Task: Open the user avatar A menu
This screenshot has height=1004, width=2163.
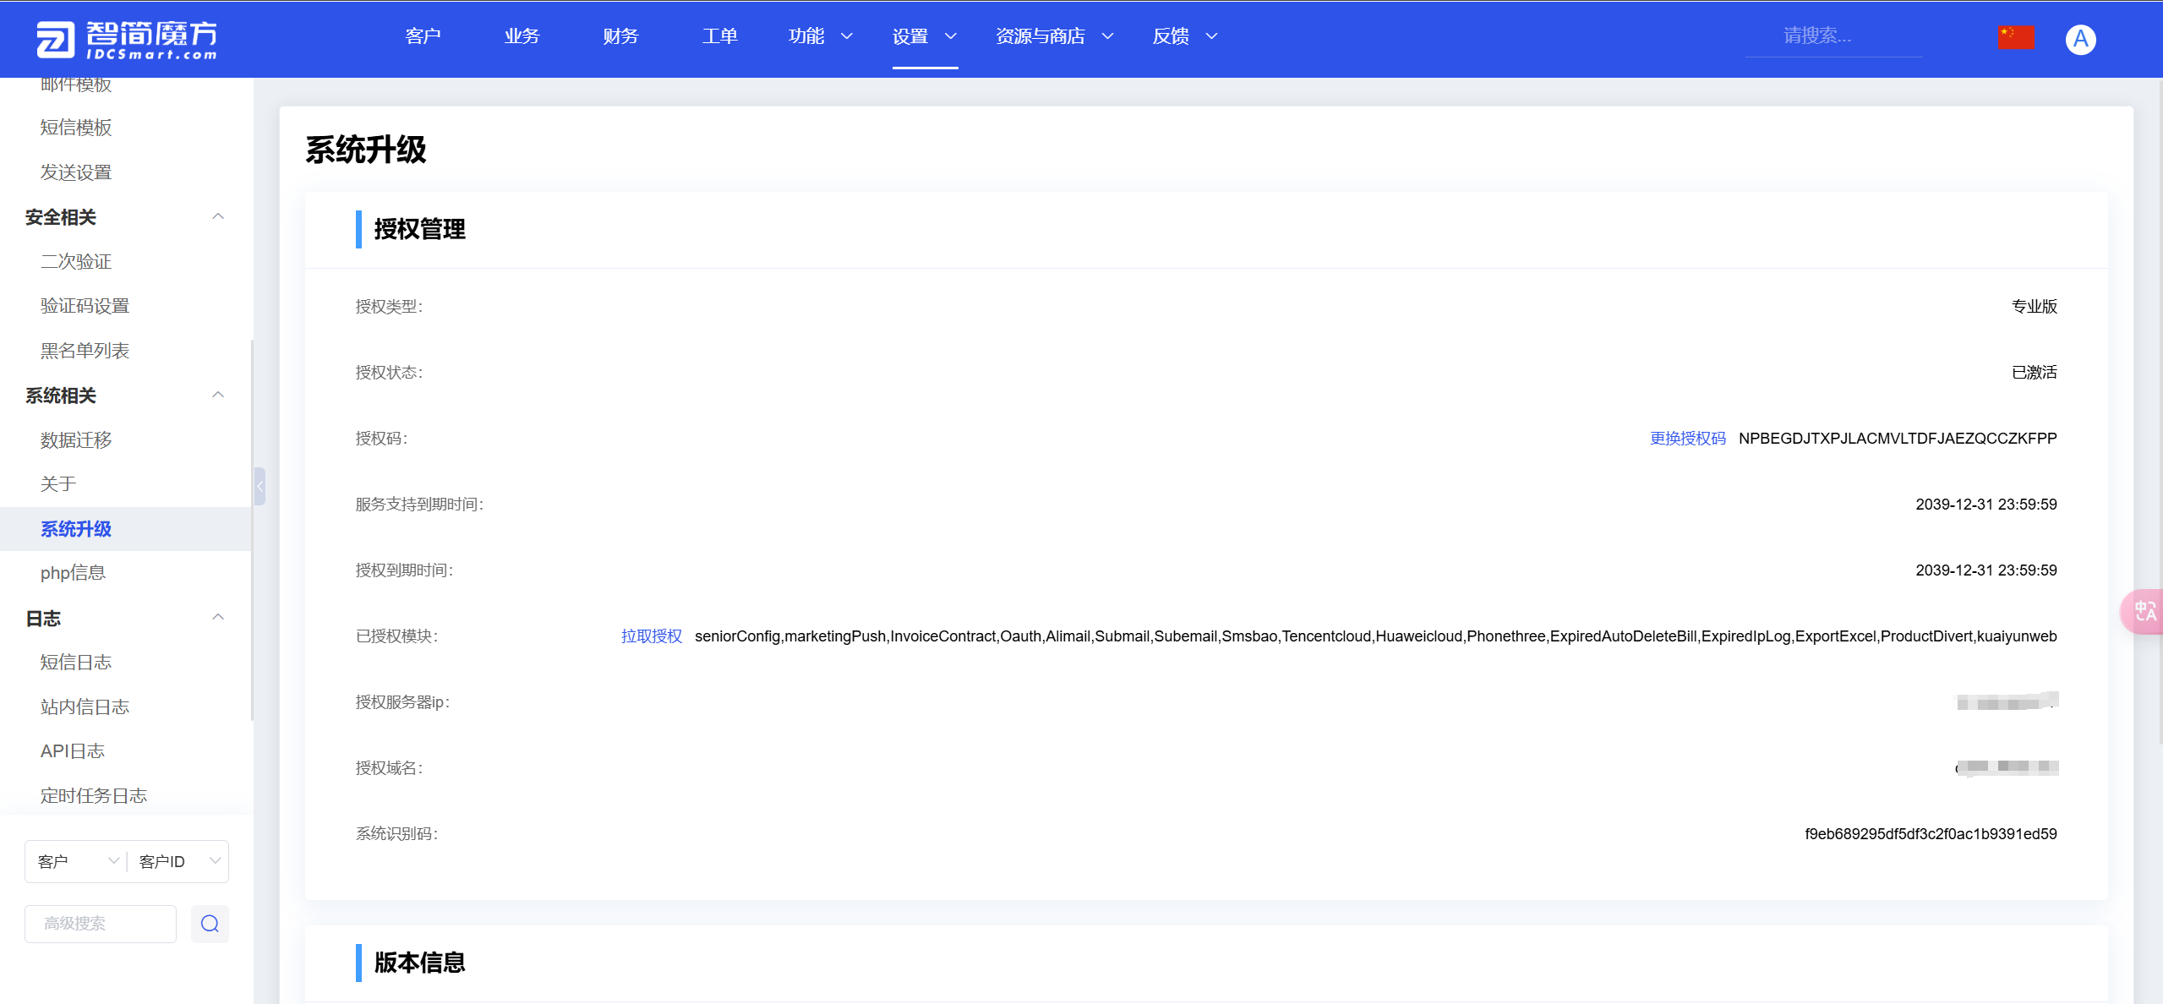Action: (x=2080, y=39)
